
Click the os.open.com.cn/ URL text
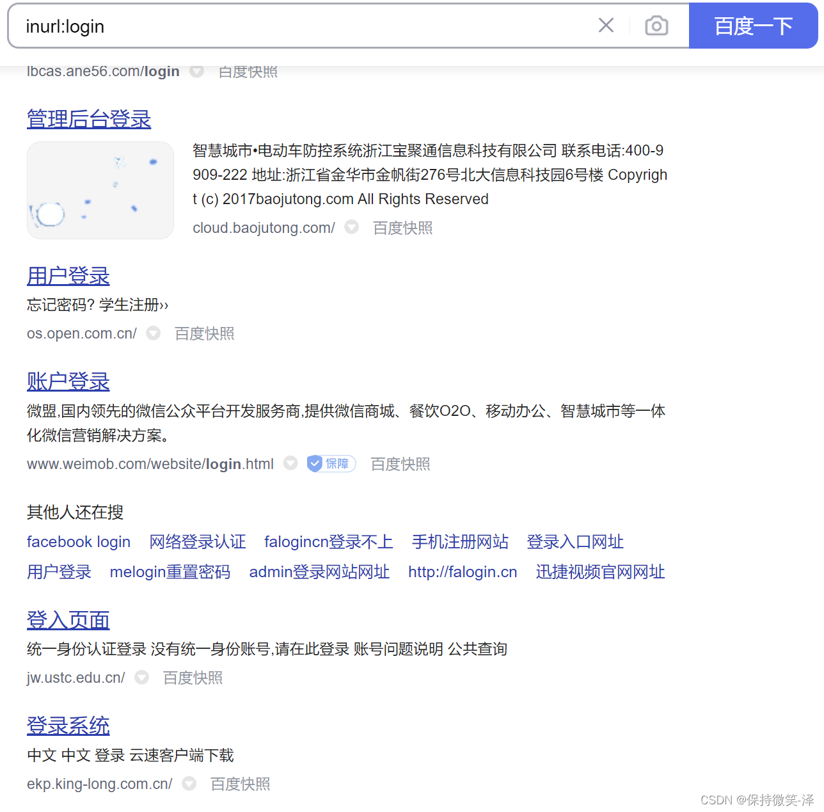82,333
